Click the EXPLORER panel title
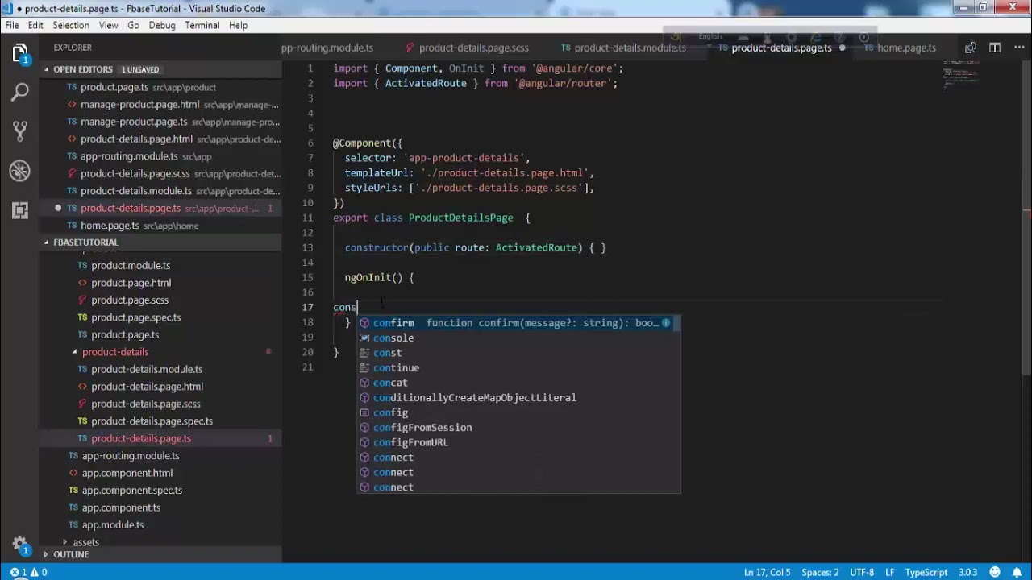 (73, 48)
